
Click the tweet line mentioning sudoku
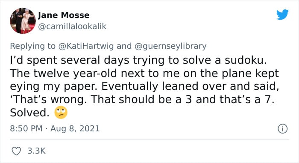point(138,60)
